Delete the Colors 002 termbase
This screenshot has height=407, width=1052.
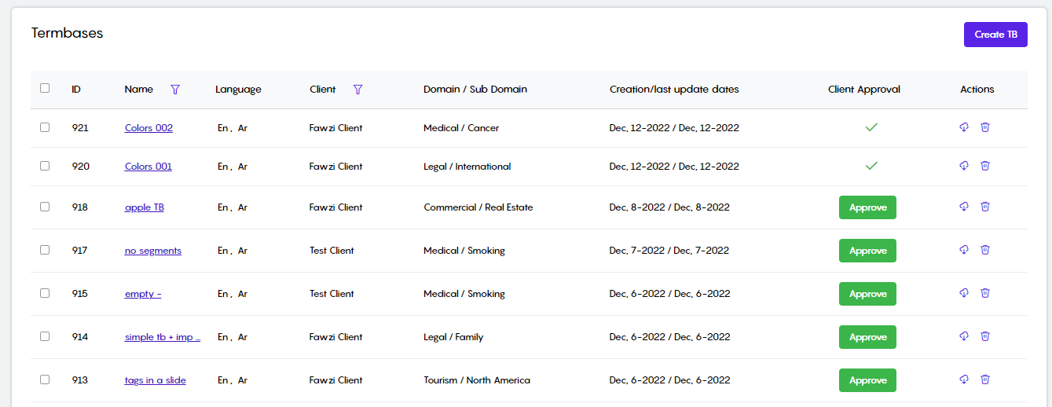(x=985, y=127)
